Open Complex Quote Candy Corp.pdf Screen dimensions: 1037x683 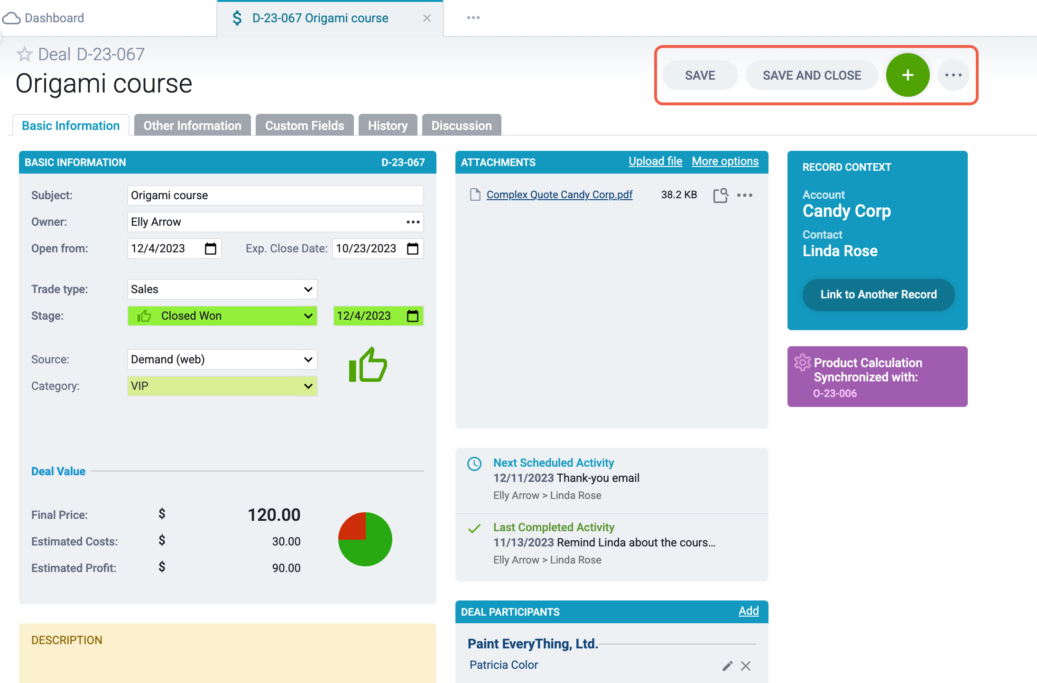coord(559,195)
